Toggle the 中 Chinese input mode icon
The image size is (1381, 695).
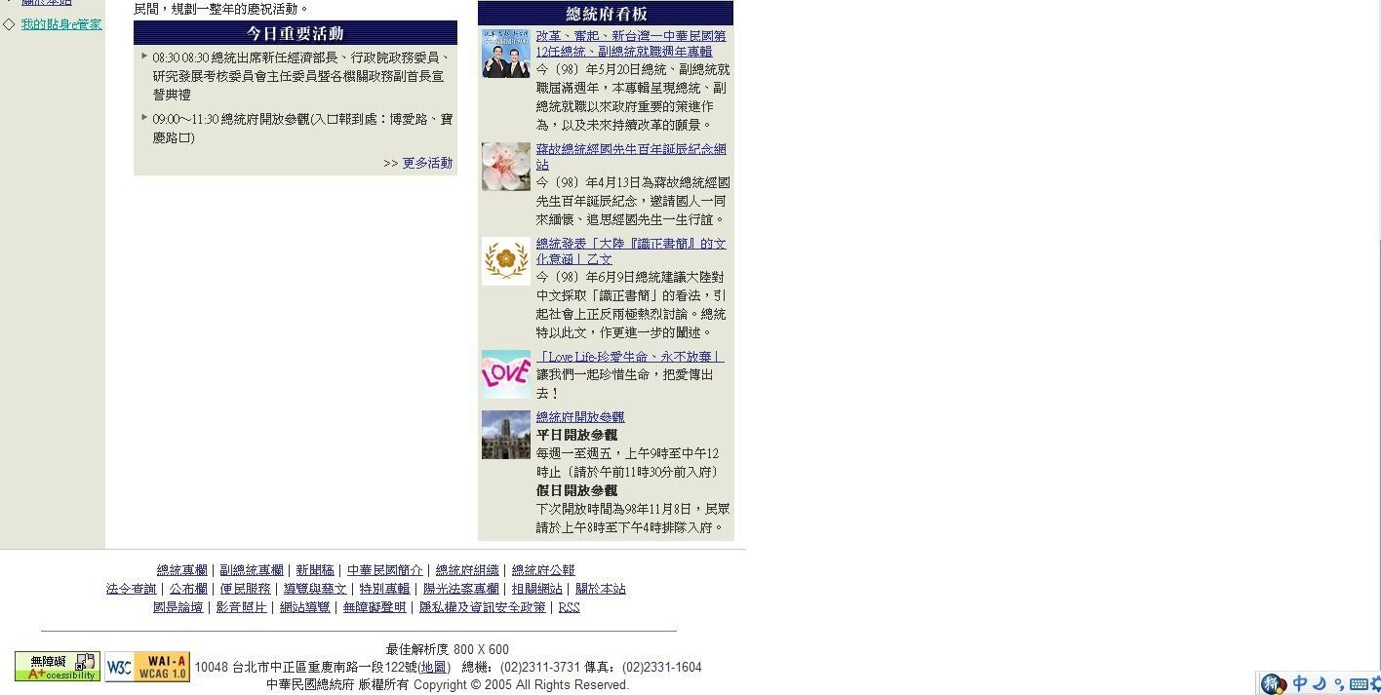pos(1299,684)
